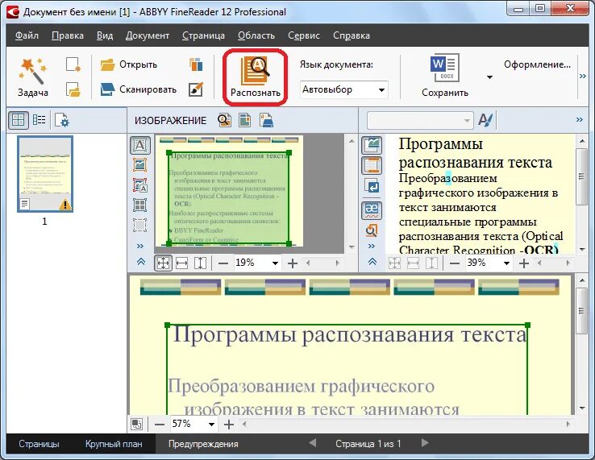Open the Файл menu
Image resolution: width=595 pixels, height=460 pixels.
tap(27, 35)
